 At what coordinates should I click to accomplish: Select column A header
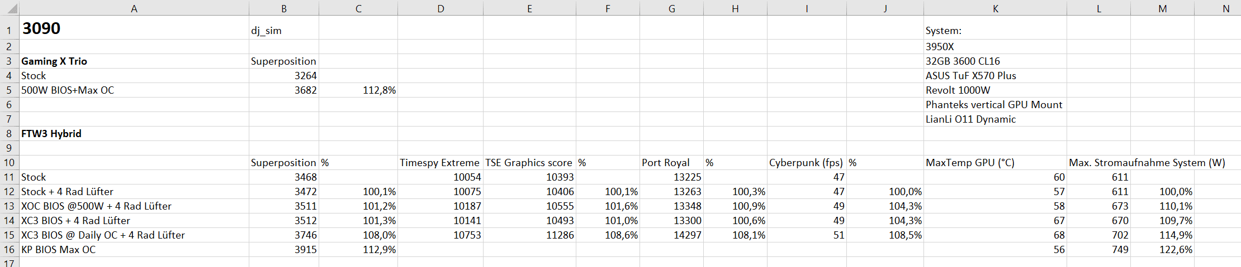tap(134, 8)
